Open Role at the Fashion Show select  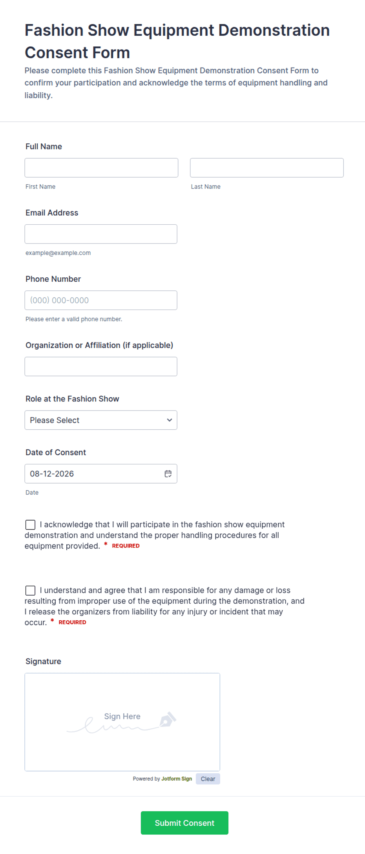coord(101,420)
